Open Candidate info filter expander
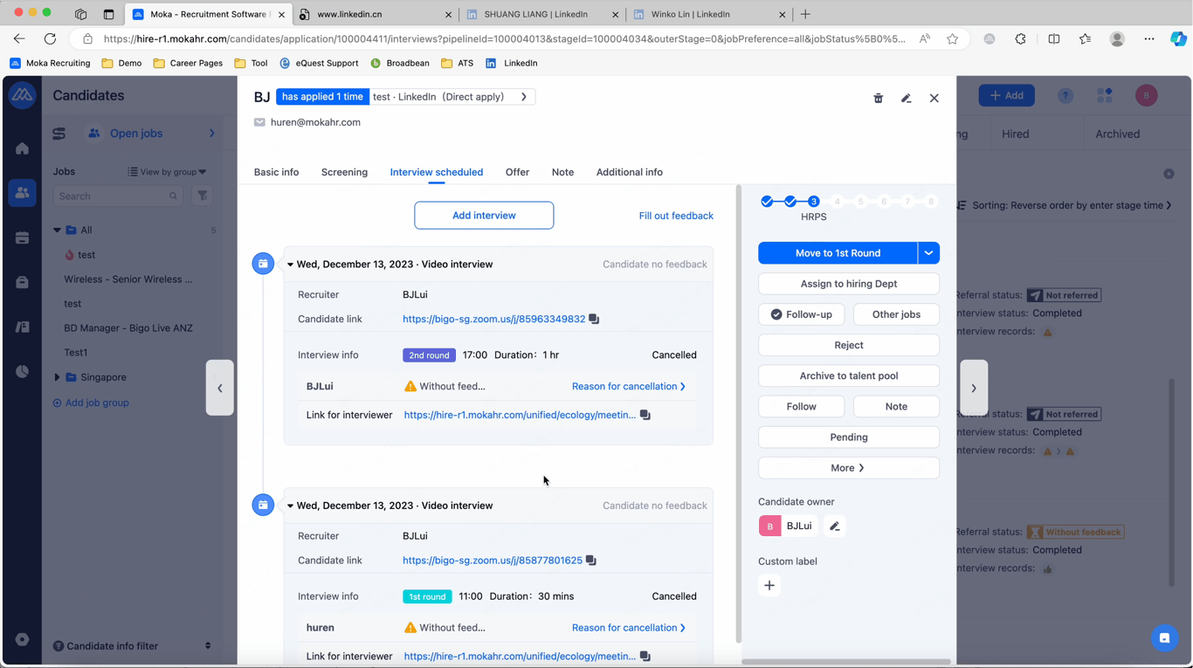 pos(208,646)
